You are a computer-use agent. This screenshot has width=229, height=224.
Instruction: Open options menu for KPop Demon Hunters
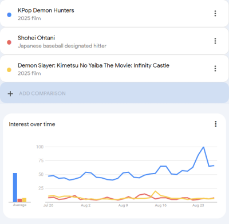215,13
